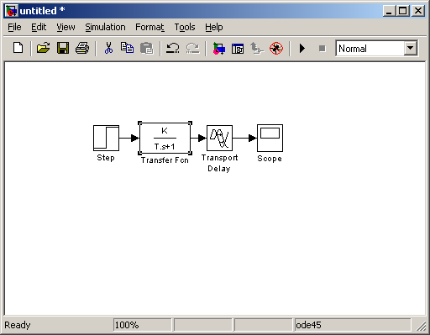Click the Transport Delay label text
The height and width of the screenshot is (335, 430).
tap(219, 163)
